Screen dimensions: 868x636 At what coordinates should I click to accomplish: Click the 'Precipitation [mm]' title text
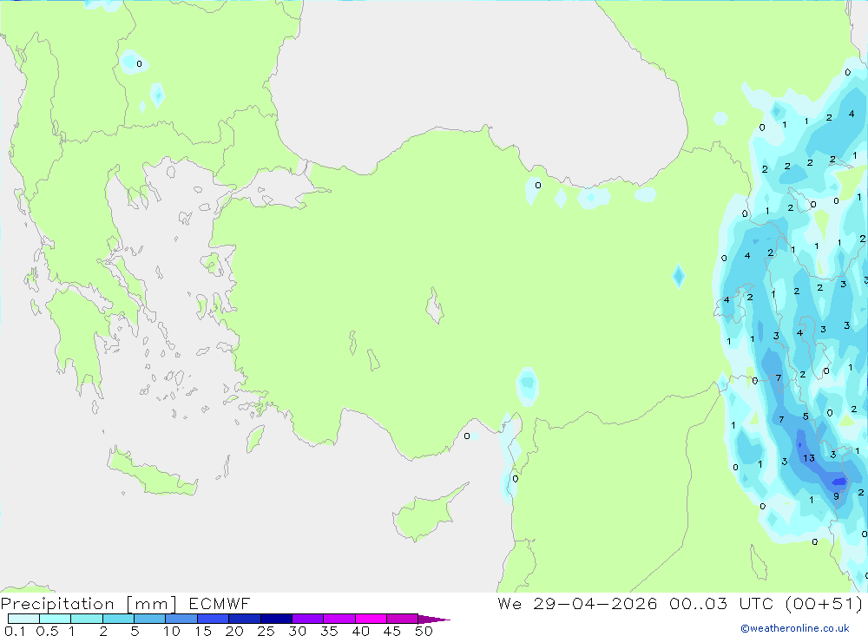(x=89, y=604)
